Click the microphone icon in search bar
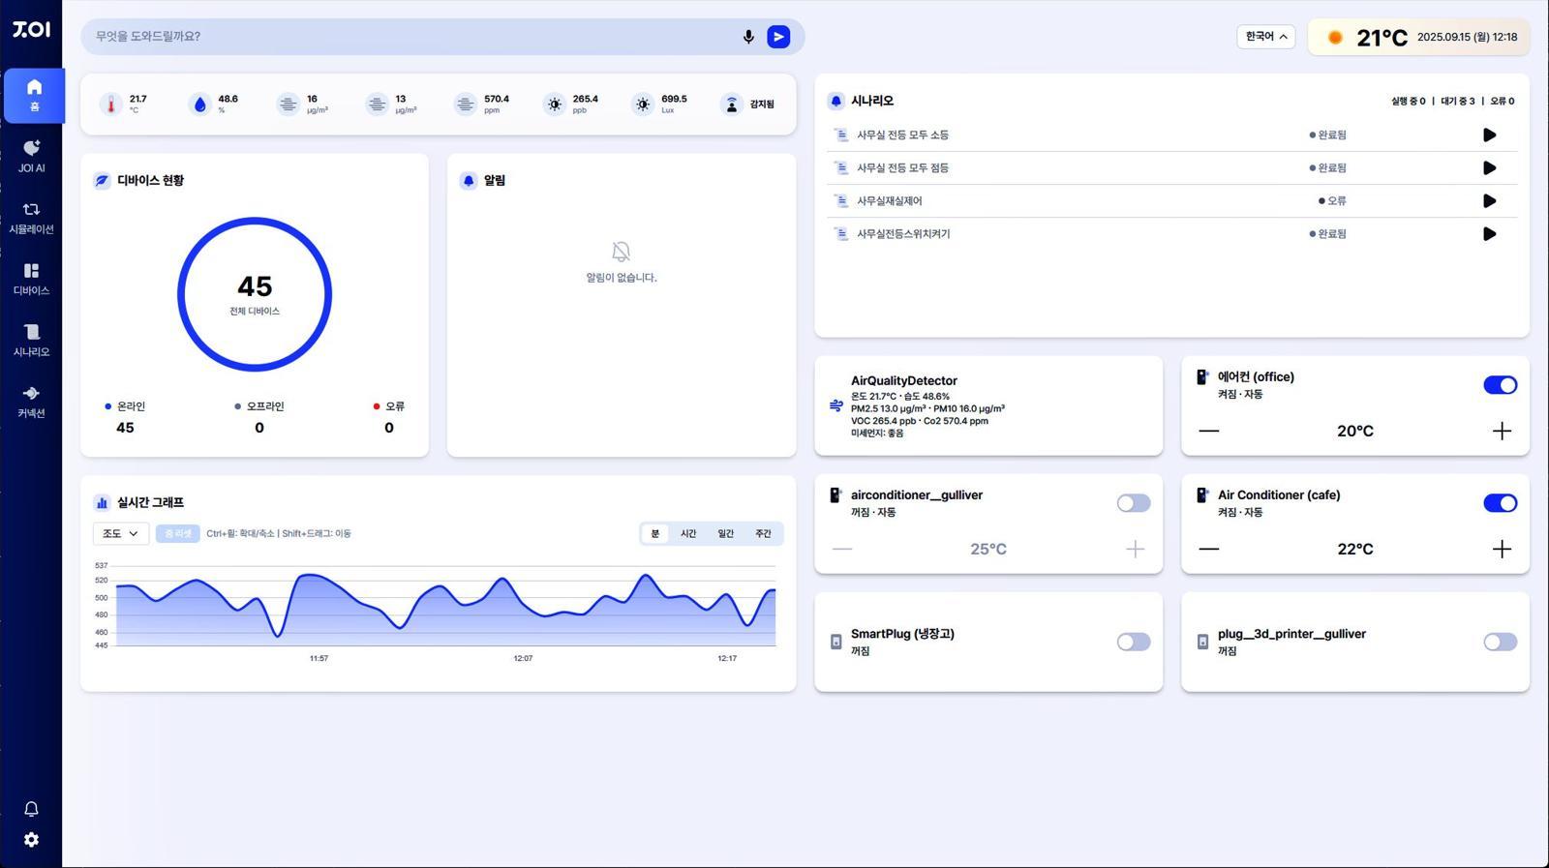 click(748, 37)
